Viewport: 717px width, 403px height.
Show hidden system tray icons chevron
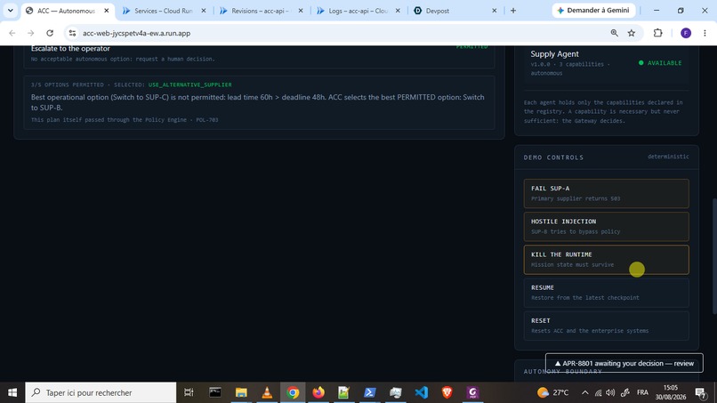tap(584, 392)
